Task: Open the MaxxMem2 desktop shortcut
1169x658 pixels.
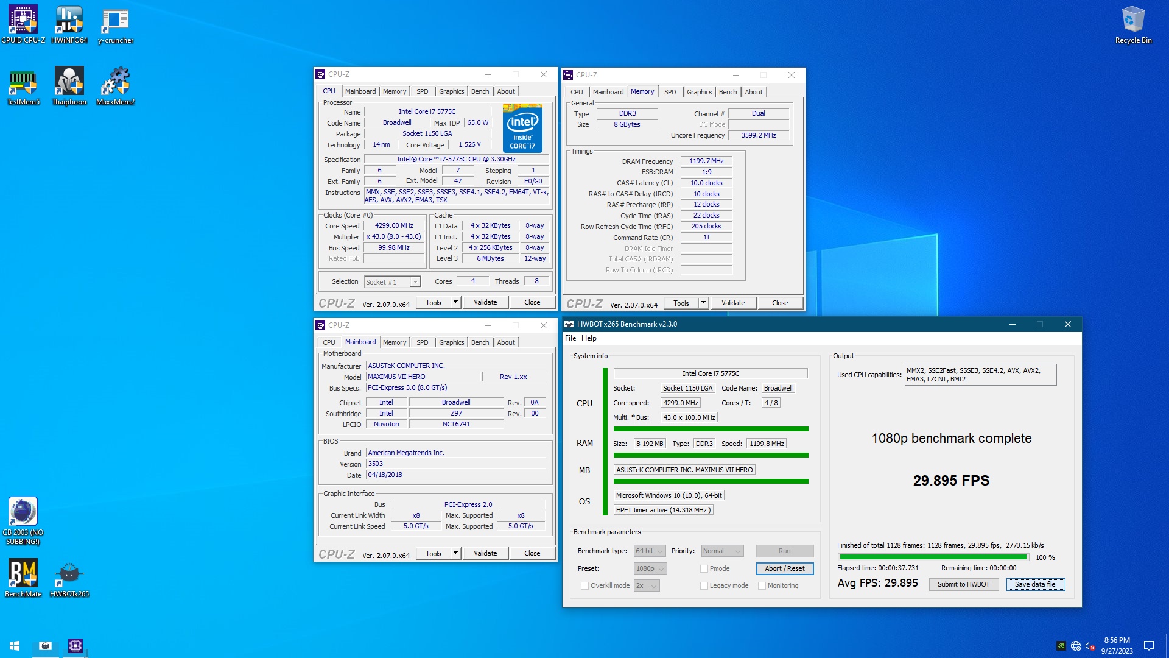Action: (115, 86)
